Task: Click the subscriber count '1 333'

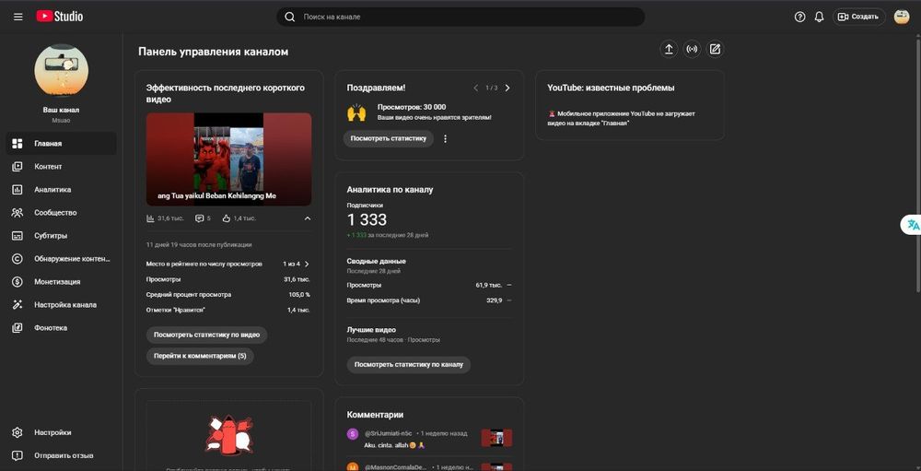Action: (x=367, y=220)
